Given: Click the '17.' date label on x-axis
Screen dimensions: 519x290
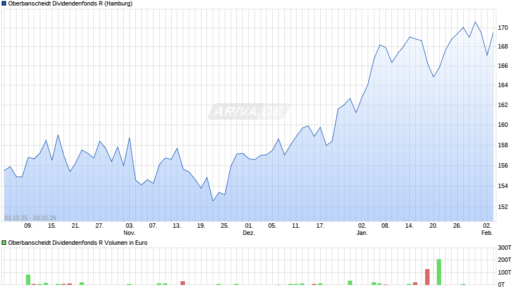Looking at the screenshot, I should coord(320,226).
